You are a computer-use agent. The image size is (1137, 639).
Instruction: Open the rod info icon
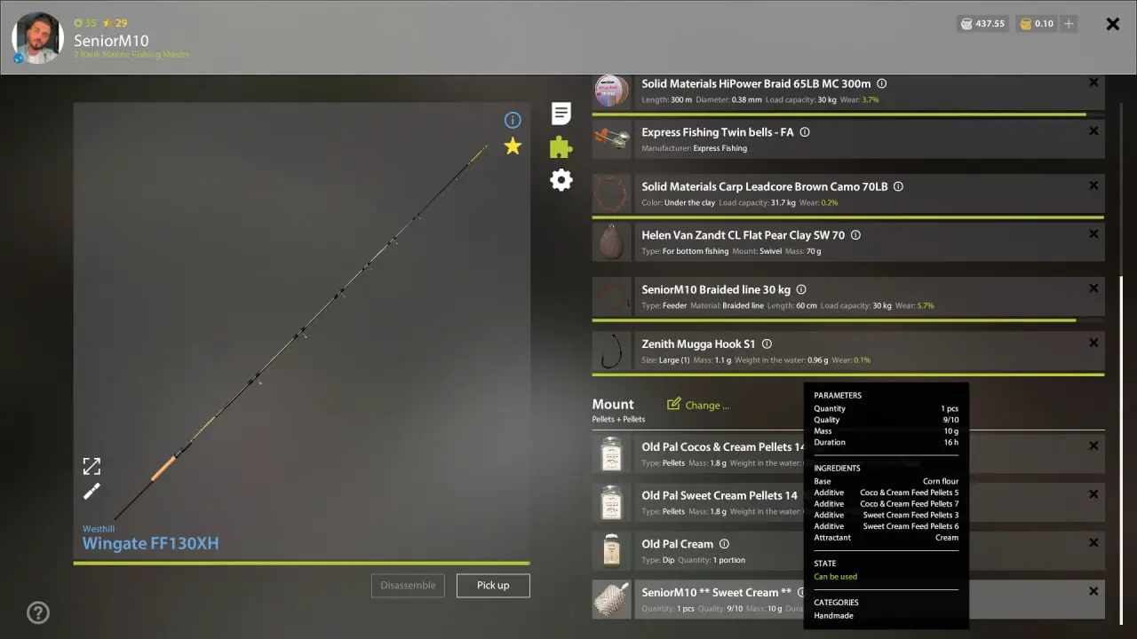[x=513, y=120]
